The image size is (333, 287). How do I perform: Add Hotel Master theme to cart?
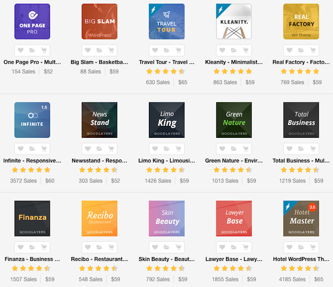click(313, 248)
